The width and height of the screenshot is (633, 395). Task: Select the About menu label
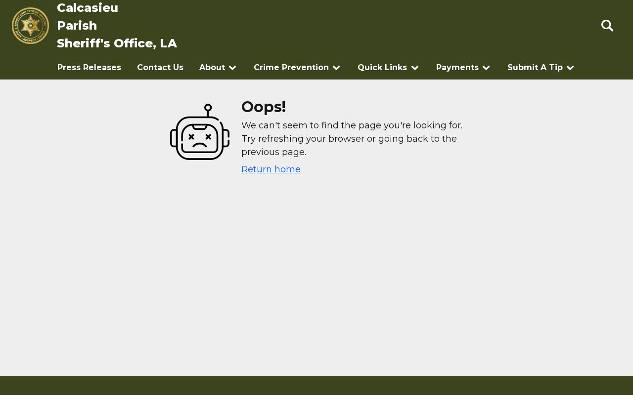[212, 67]
